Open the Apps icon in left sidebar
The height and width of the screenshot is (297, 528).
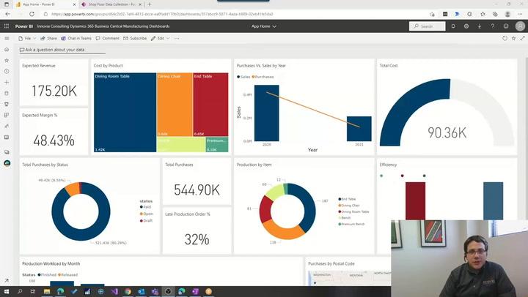pyautogui.click(x=7, y=116)
